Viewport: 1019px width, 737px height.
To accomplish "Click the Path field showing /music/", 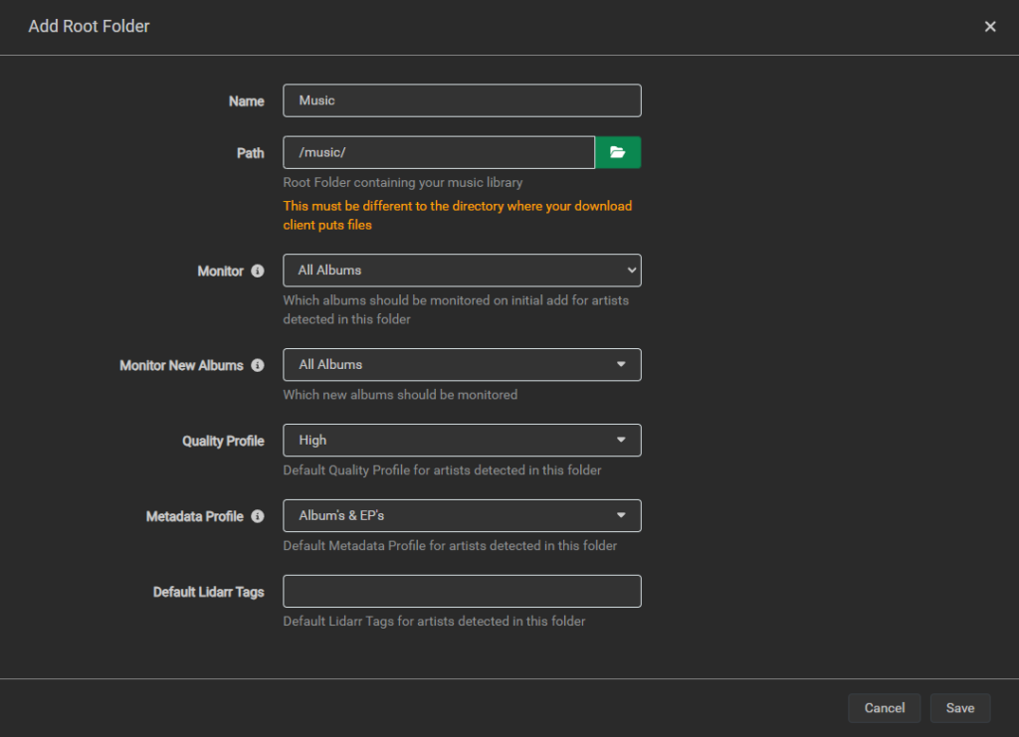I will [438, 152].
